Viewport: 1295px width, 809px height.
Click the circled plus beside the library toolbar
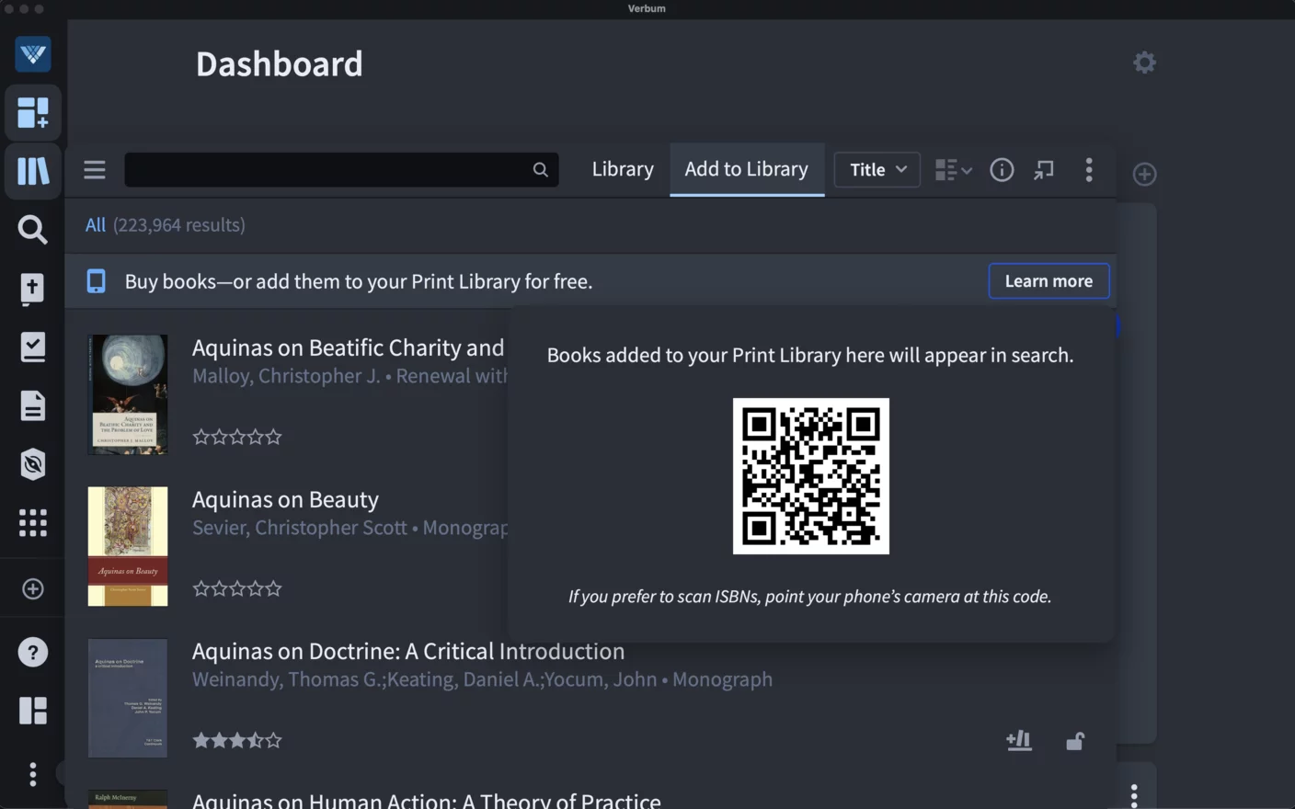click(x=1144, y=174)
